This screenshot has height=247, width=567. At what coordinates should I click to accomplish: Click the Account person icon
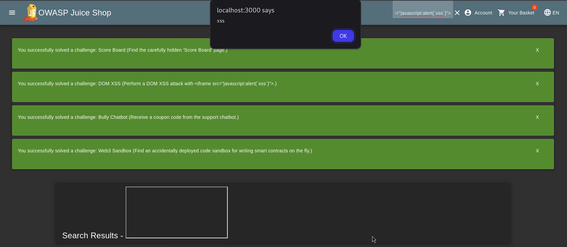pyautogui.click(x=468, y=13)
